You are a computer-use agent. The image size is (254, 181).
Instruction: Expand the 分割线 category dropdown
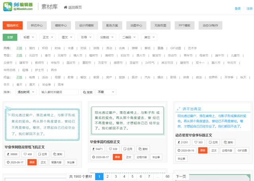106,37
